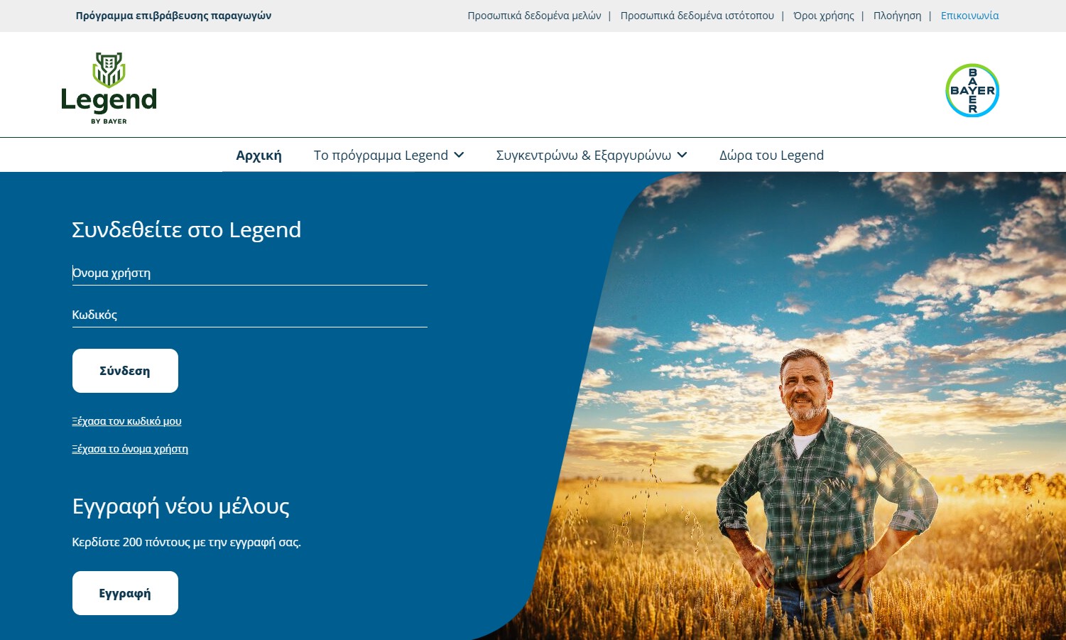Image resolution: width=1066 pixels, height=640 pixels.
Task: Open the Δώρα του Legend menu item
Action: tap(771, 156)
